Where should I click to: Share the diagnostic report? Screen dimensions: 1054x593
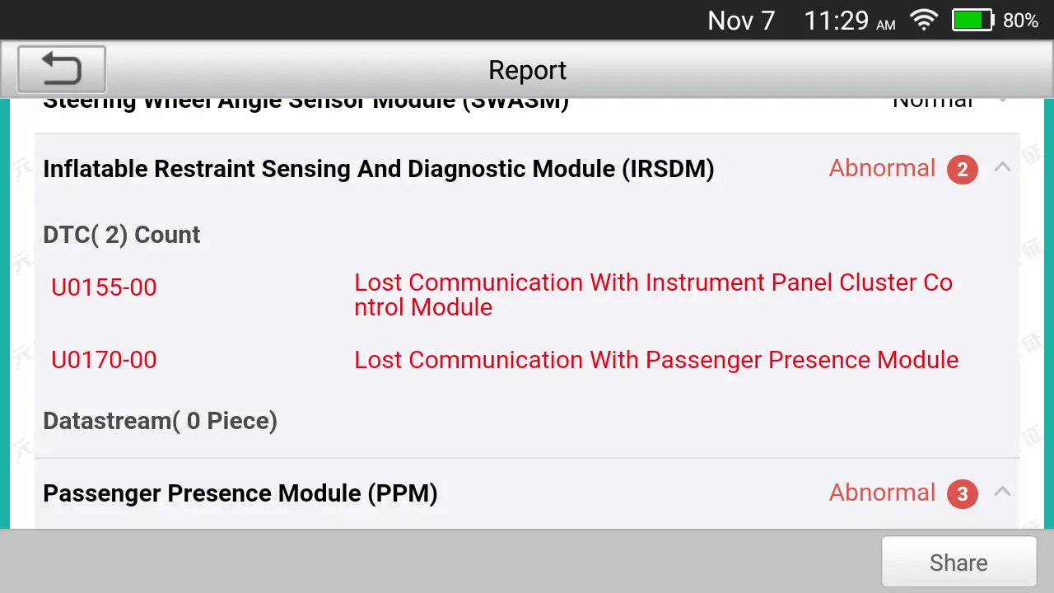[958, 563]
